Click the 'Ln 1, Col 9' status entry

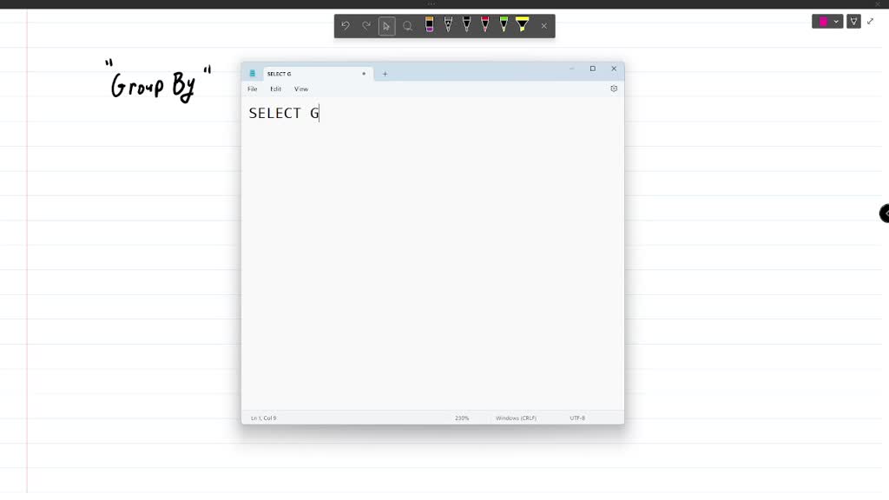(264, 418)
